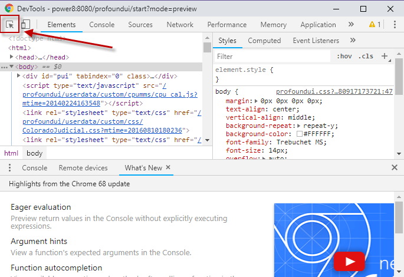Show more sidebar tabs next to Event Listeners
This screenshot has height=277, width=404.
coord(353,40)
